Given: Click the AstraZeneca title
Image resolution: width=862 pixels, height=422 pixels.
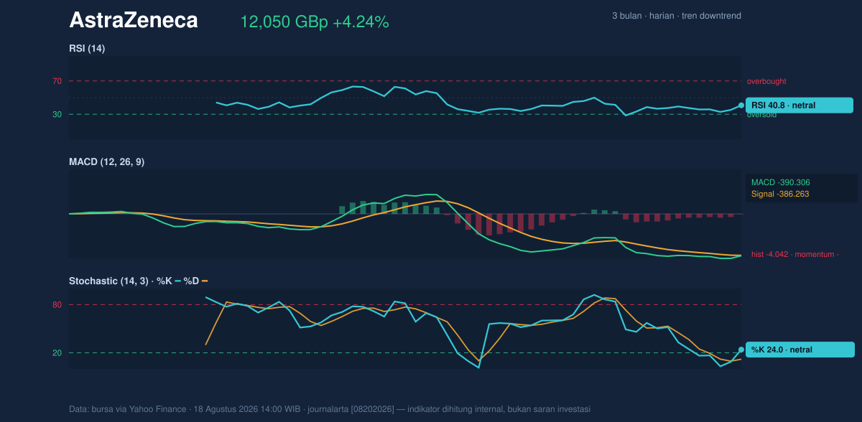Looking at the screenshot, I should 134,21.
